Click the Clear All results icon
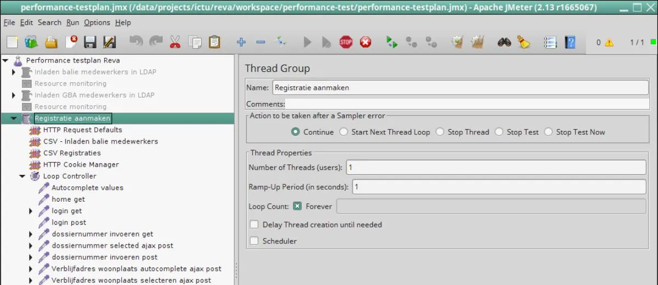Image resolution: width=658 pixels, height=285 pixels. [x=477, y=42]
